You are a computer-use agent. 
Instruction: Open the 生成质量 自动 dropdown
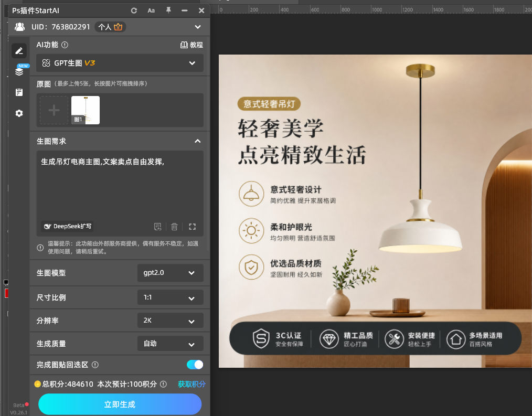[171, 344]
